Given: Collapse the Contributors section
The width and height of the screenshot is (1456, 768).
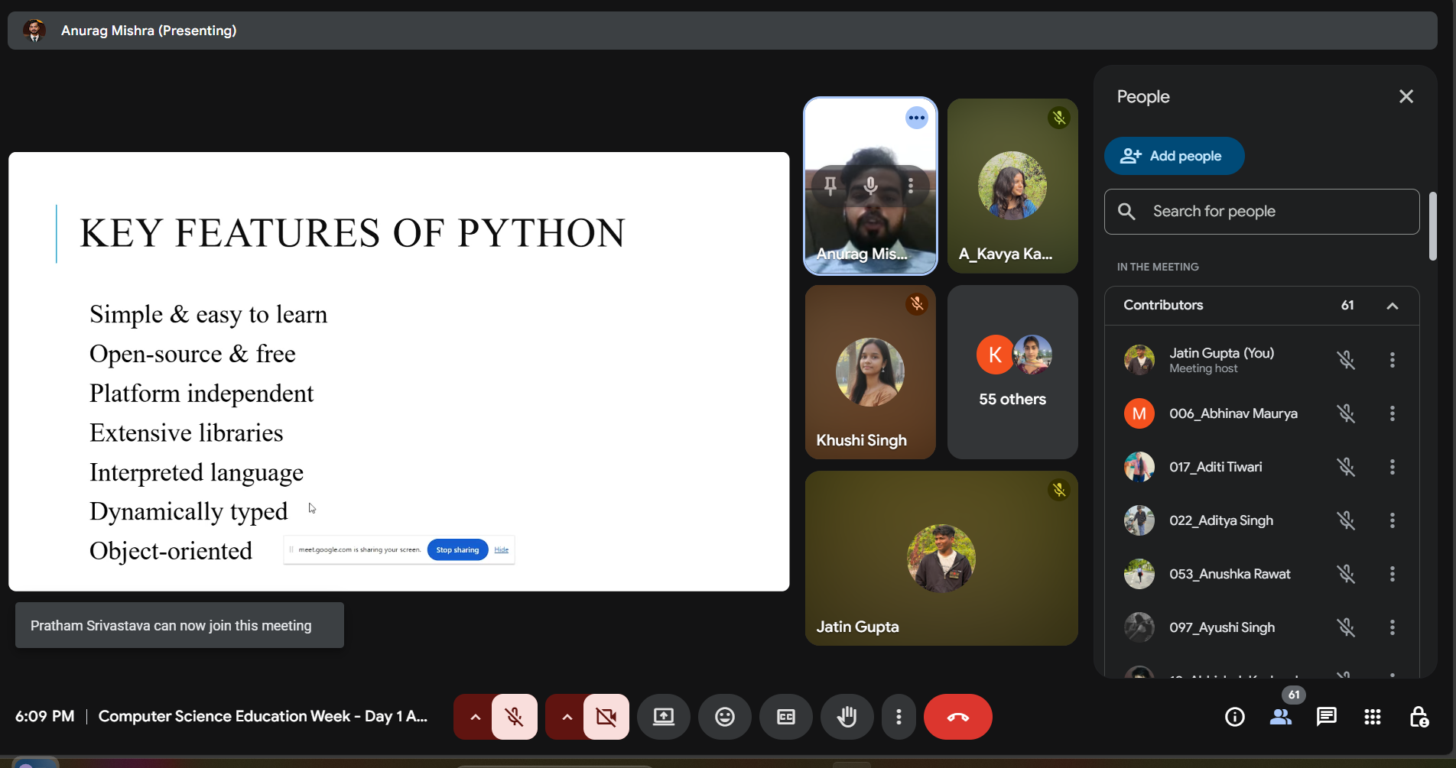Looking at the screenshot, I should coord(1393,305).
